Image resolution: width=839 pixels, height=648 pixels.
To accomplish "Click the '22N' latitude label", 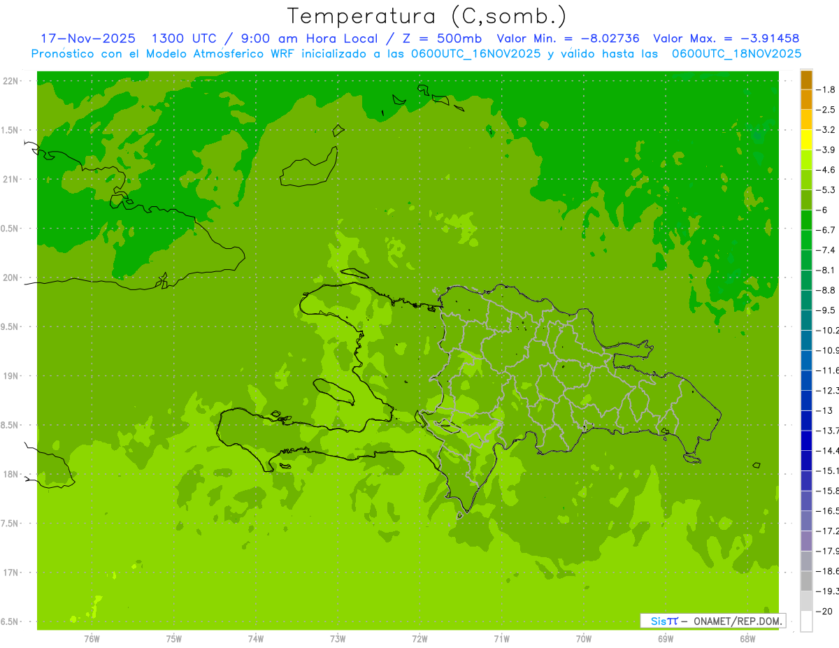I will pyautogui.click(x=10, y=80).
